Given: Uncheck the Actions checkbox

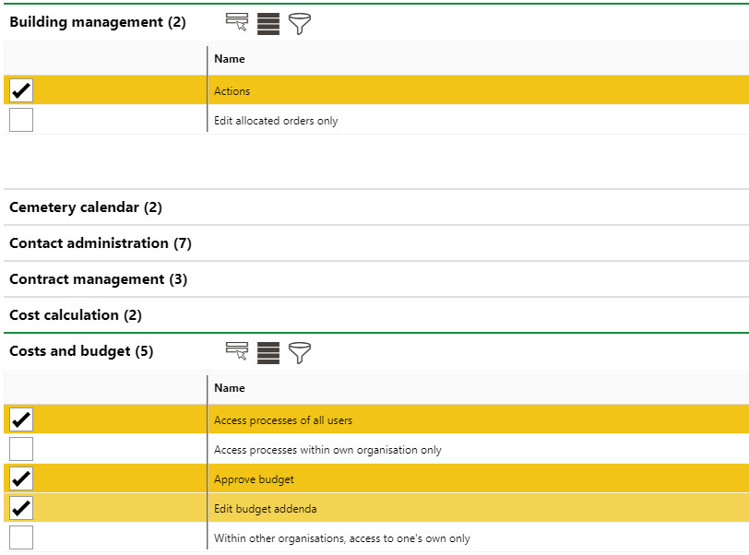Looking at the screenshot, I should 21,90.
